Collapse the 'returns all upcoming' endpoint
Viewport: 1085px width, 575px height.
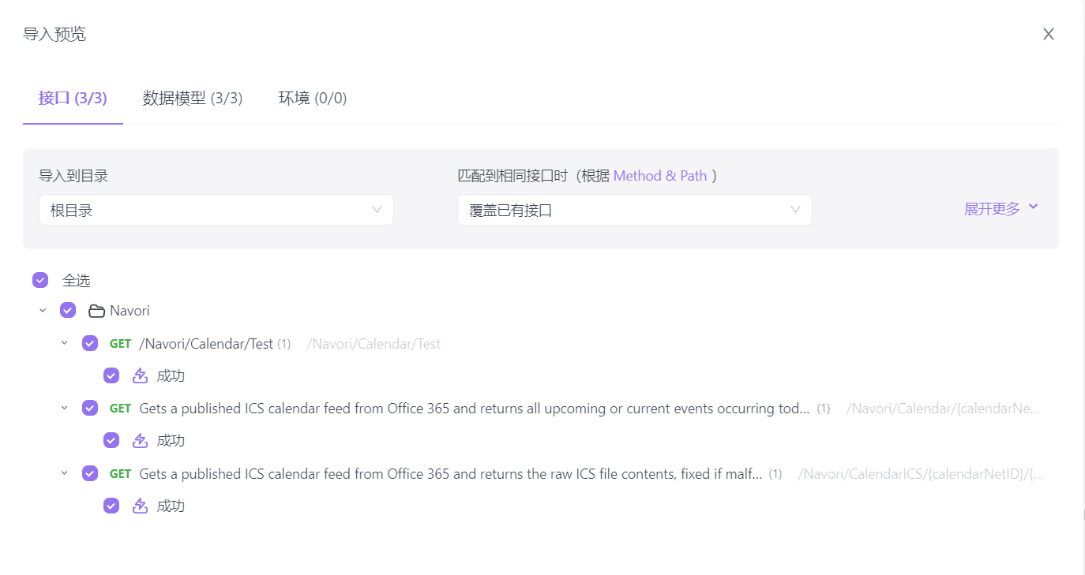click(x=65, y=408)
